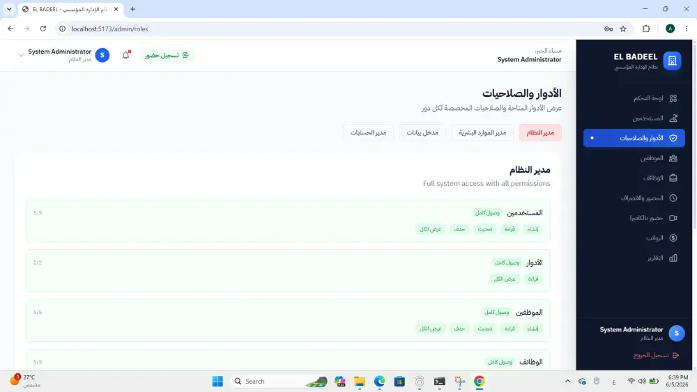
Task: Select the مدير الموارد البشرية role tab
Action: tap(482, 133)
